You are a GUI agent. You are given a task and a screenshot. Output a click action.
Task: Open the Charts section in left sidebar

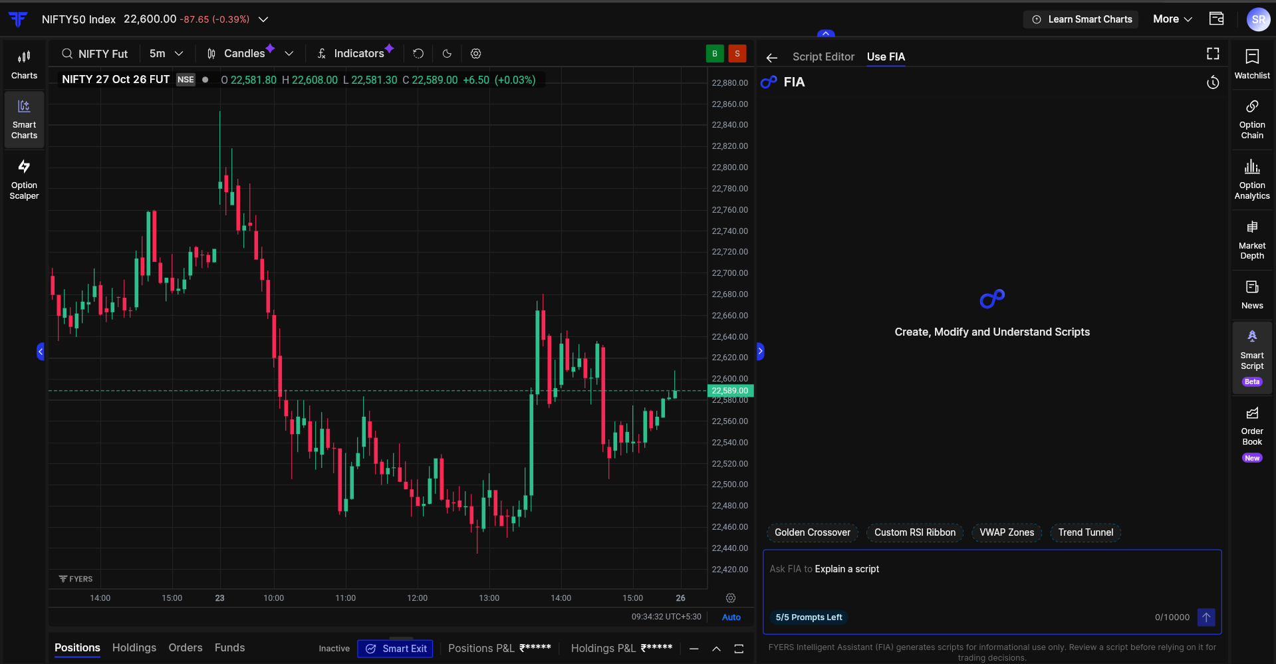pos(24,64)
